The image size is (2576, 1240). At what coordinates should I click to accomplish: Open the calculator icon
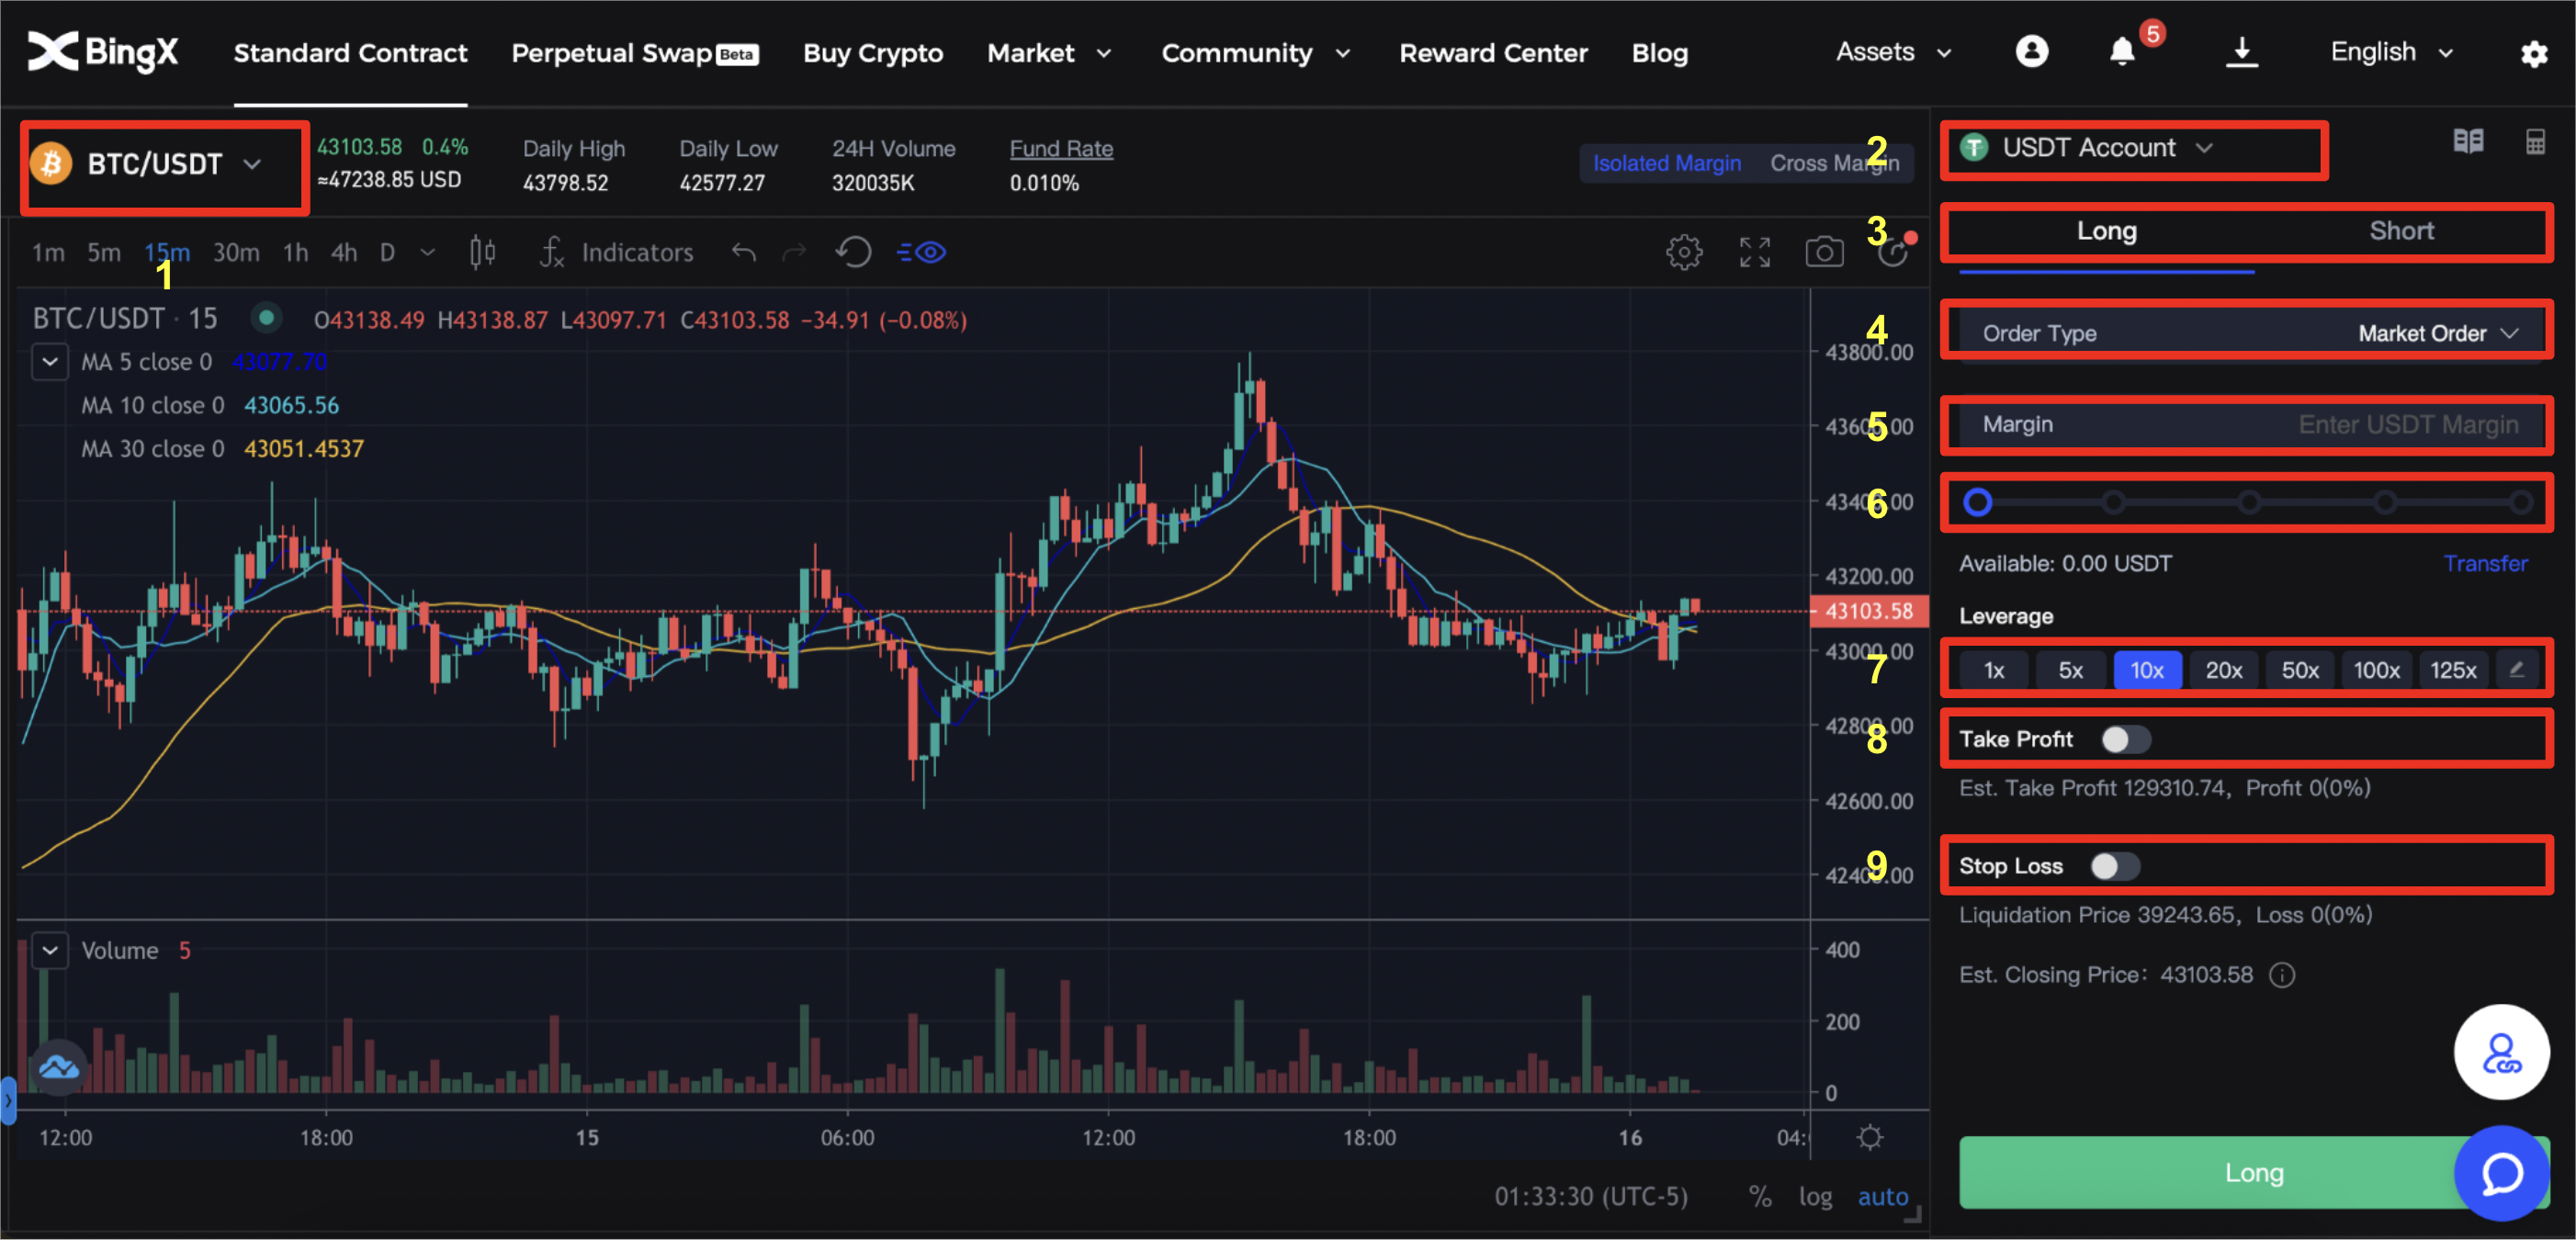pyautogui.click(x=2535, y=142)
